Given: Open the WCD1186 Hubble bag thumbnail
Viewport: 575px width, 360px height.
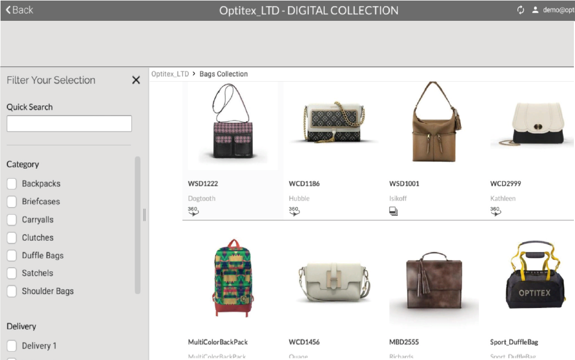Looking at the screenshot, I should click(334, 122).
